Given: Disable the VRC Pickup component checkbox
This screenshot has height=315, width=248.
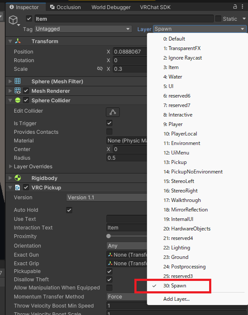Looking at the screenshot, I should click(26, 188).
